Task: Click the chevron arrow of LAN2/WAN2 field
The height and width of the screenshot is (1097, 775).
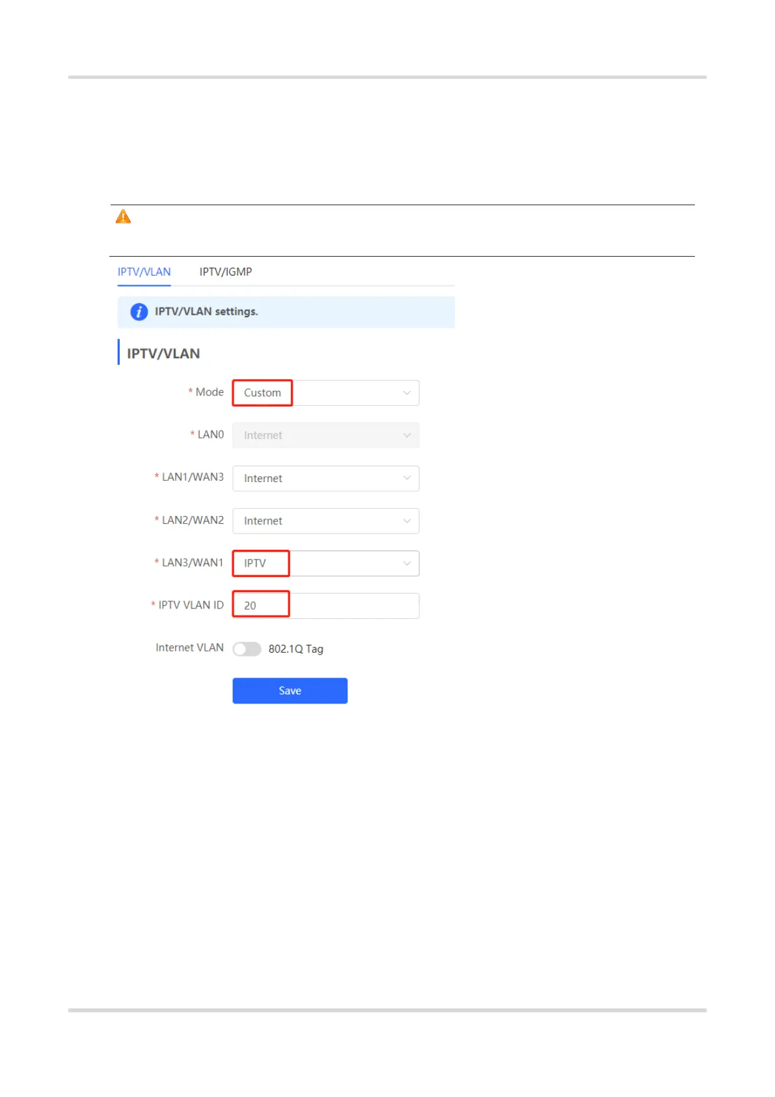Action: (407, 520)
